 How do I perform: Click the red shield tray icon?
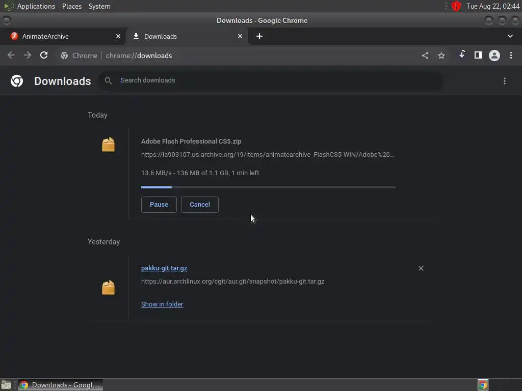point(456,6)
